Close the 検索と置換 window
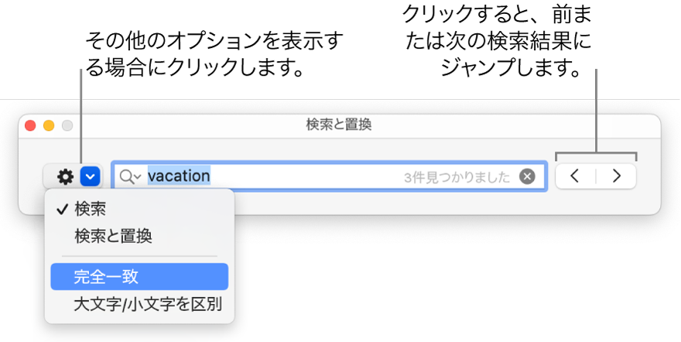 (30, 125)
